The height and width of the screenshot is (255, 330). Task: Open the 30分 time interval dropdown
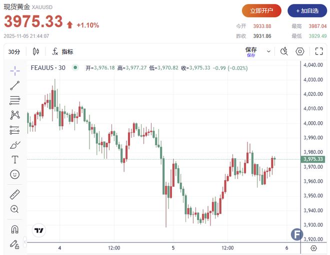14,51
